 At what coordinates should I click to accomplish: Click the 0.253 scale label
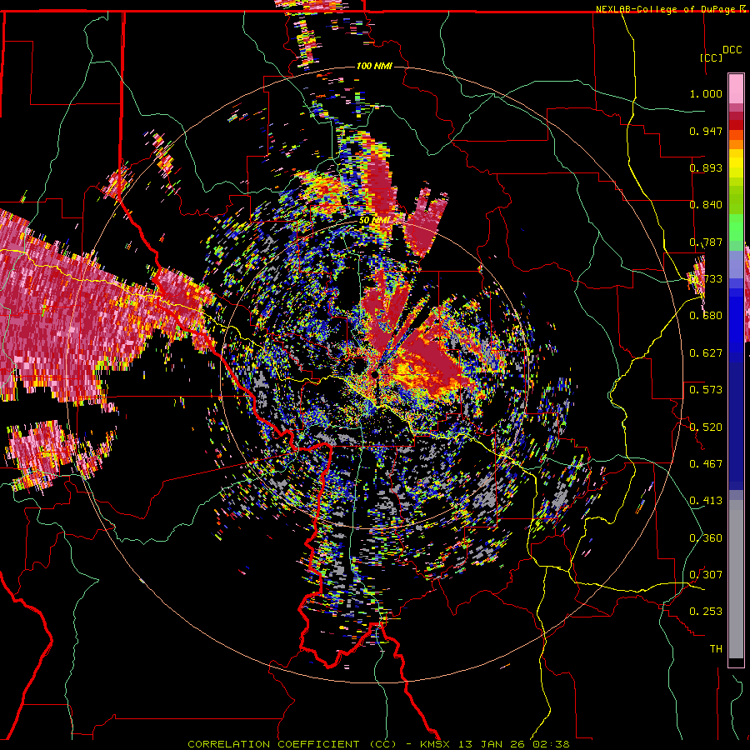click(x=706, y=612)
